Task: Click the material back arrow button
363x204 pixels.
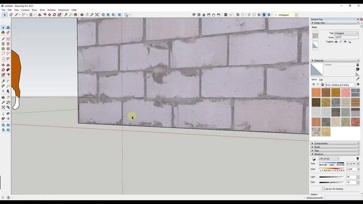Action: 314,84
